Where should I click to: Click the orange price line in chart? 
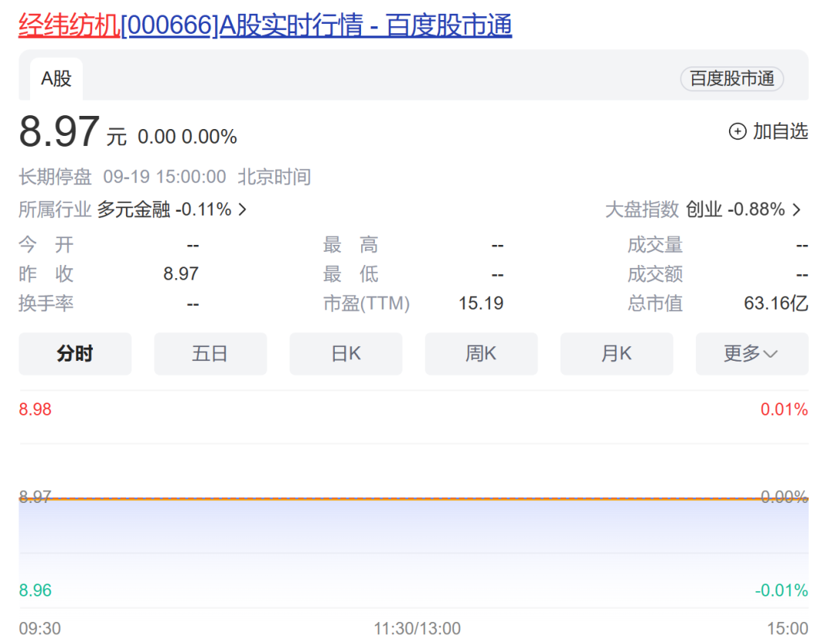[414, 499]
